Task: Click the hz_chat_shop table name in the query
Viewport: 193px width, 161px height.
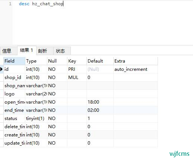Action: (x=48, y=4)
